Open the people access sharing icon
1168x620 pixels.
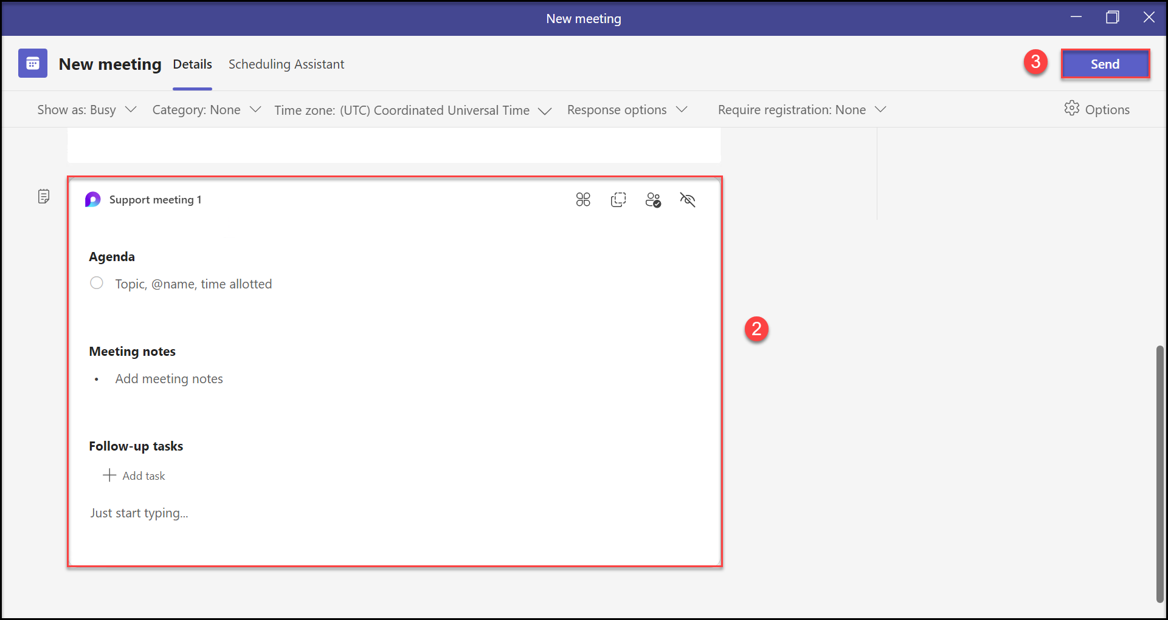pyautogui.click(x=653, y=200)
